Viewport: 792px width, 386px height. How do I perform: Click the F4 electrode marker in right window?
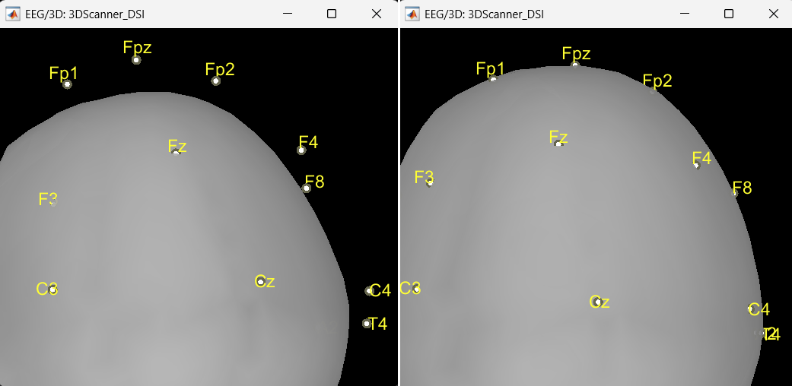click(696, 165)
